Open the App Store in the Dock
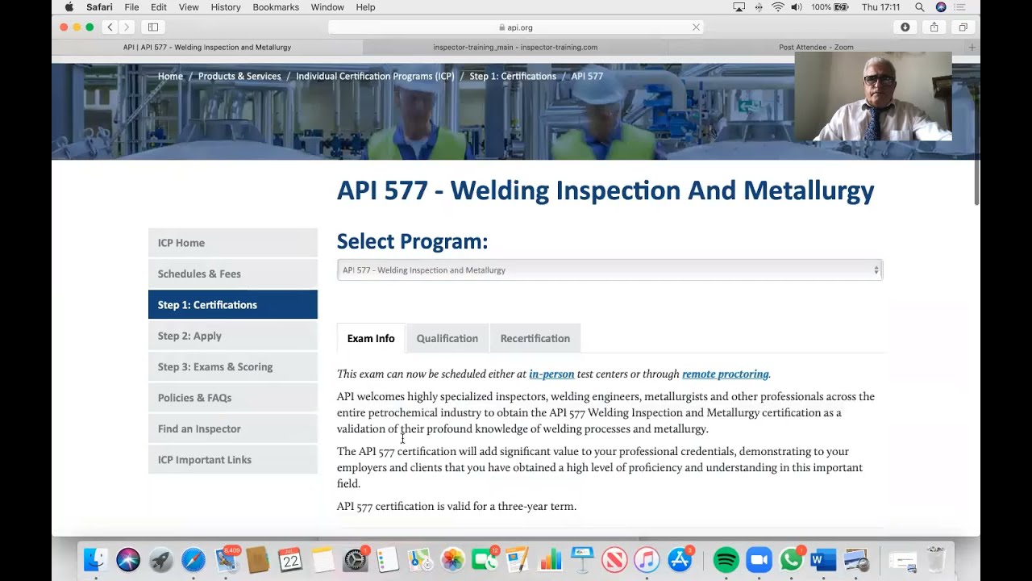Image resolution: width=1032 pixels, height=581 pixels. (680, 559)
